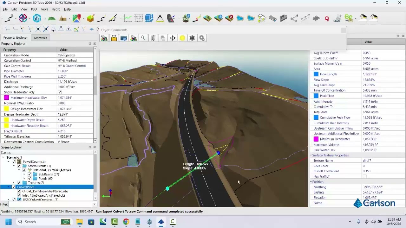The image size is (406, 228).
Task: Uncheck the Storm Events visibility checkbox
Action: 19,166
